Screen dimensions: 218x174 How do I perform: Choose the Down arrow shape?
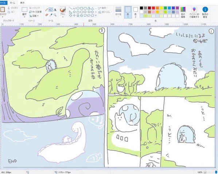[71, 16]
